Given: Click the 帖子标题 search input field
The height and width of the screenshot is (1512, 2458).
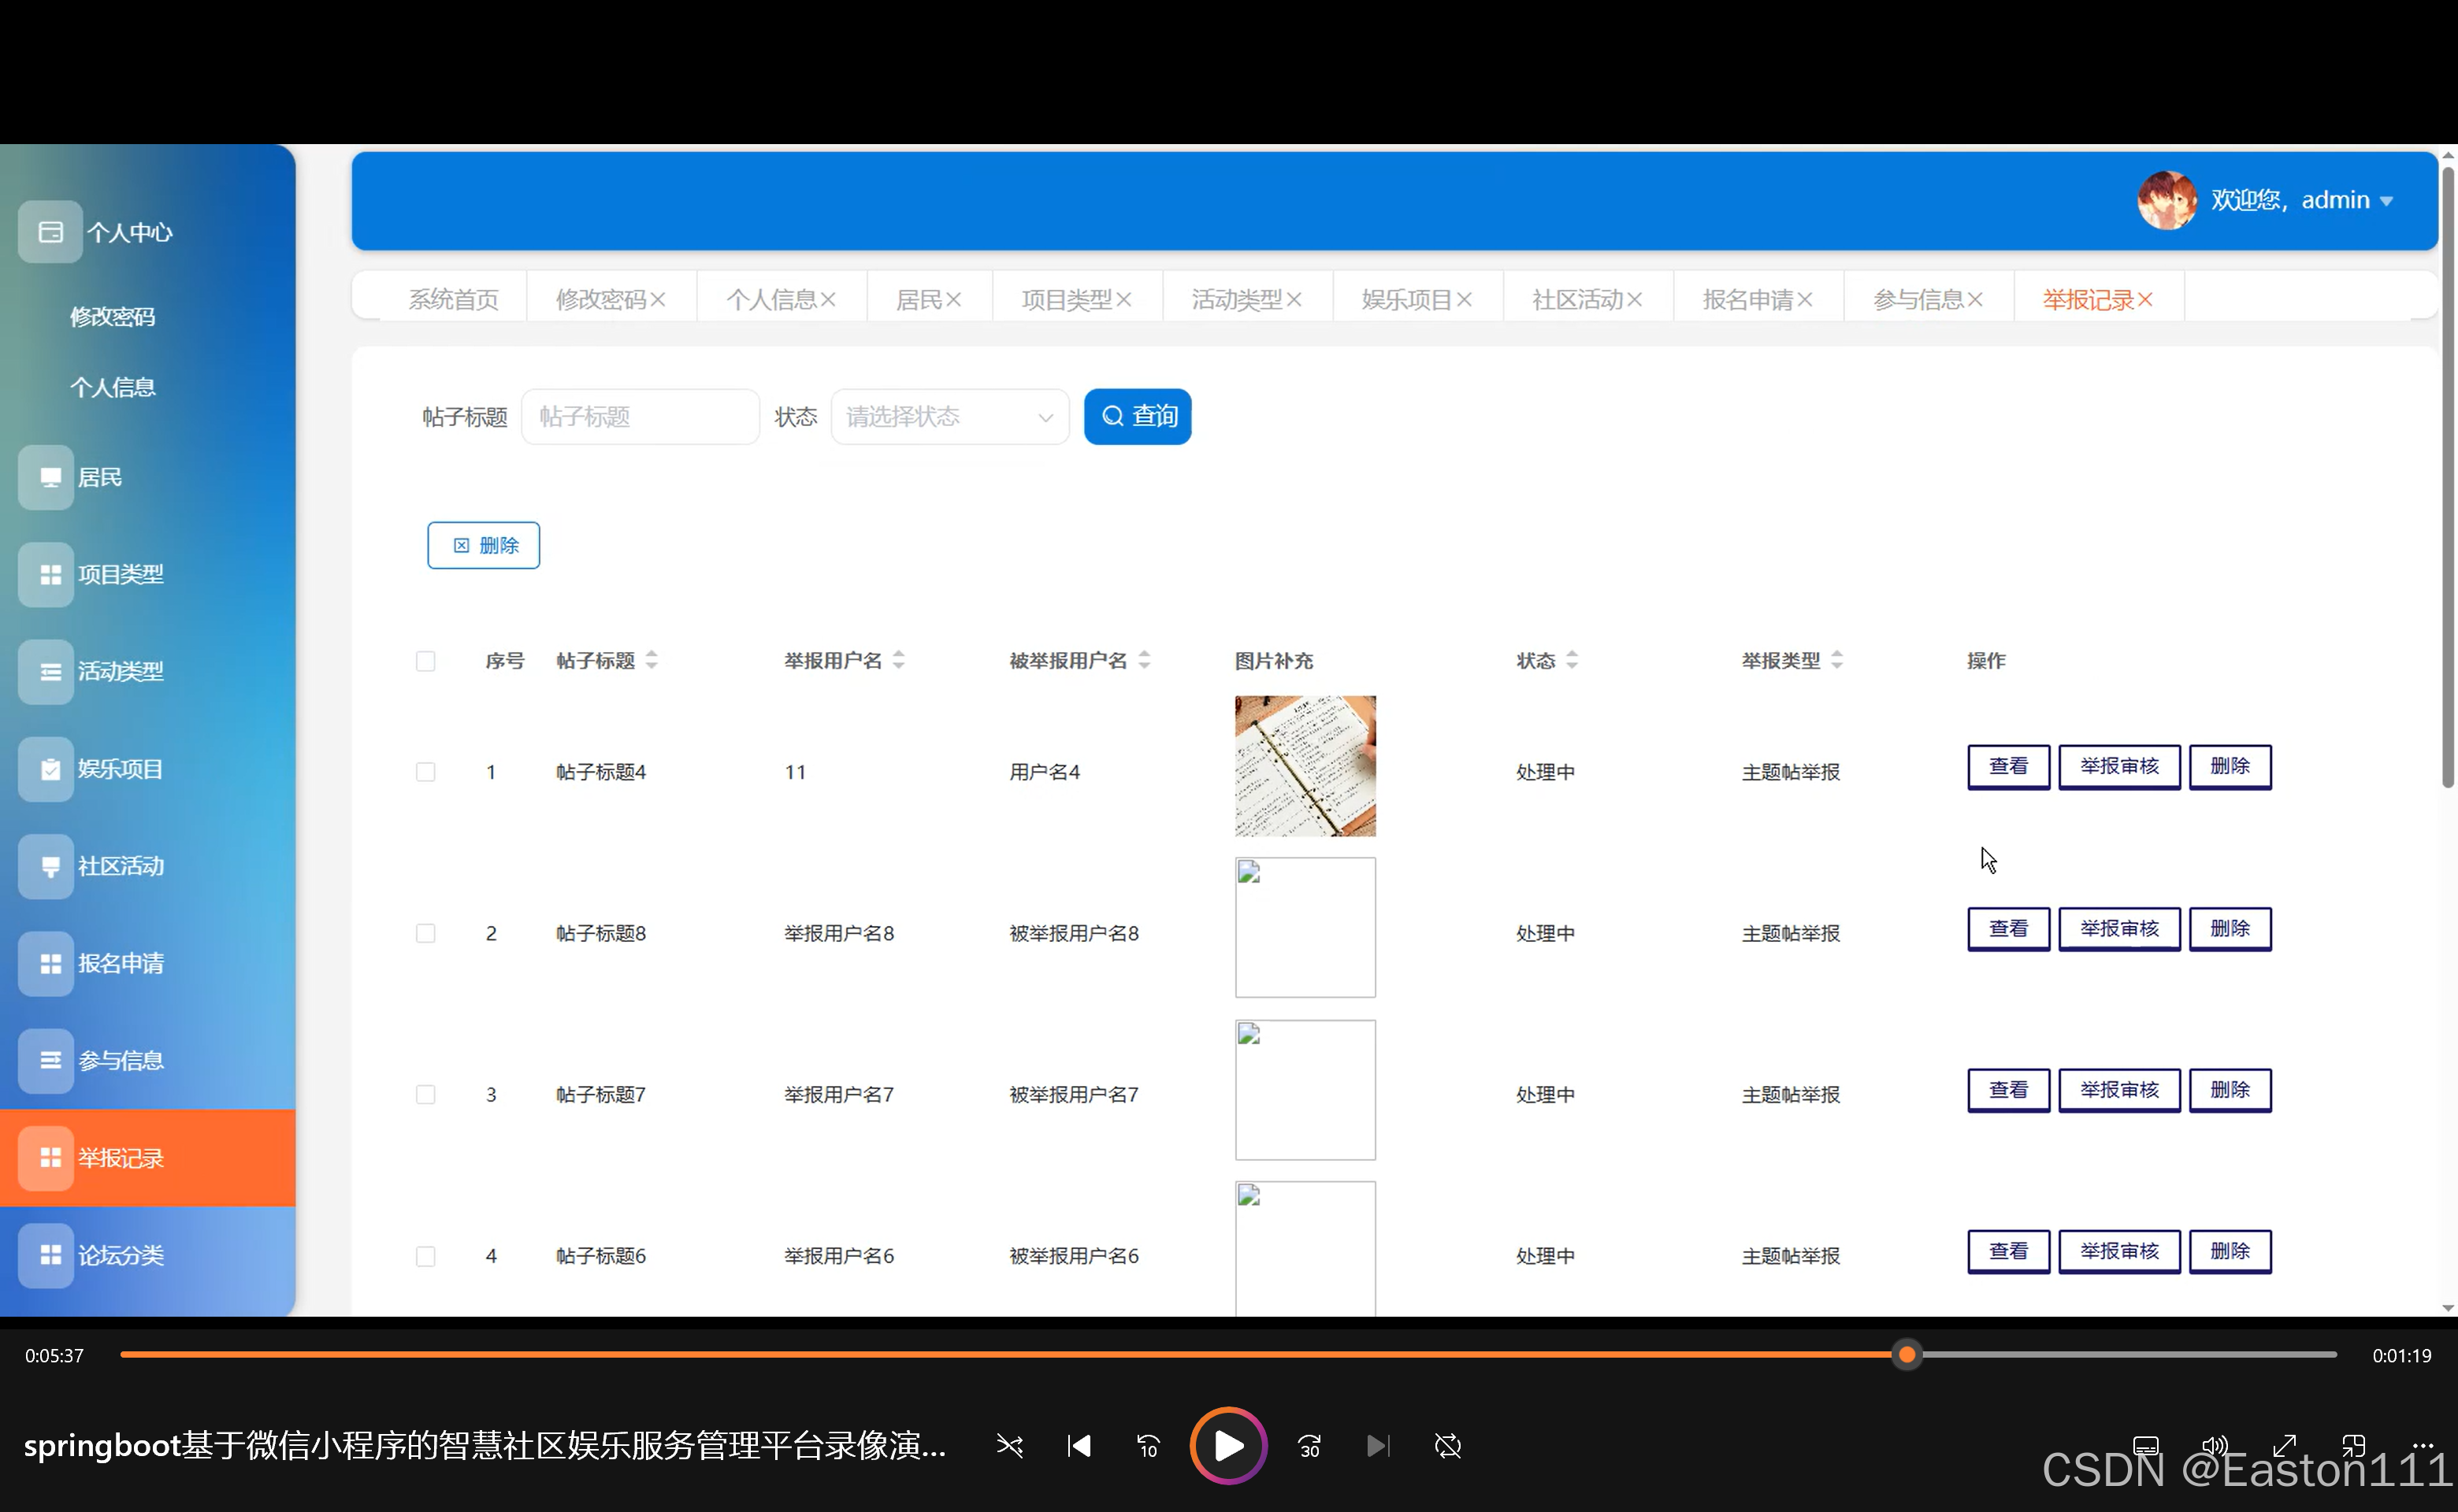Looking at the screenshot, I should 639,417.
